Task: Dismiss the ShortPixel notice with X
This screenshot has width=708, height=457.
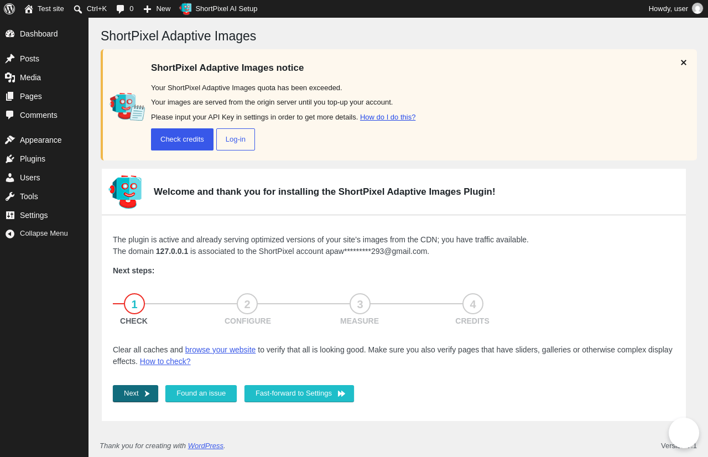Action: coord(684,63)
